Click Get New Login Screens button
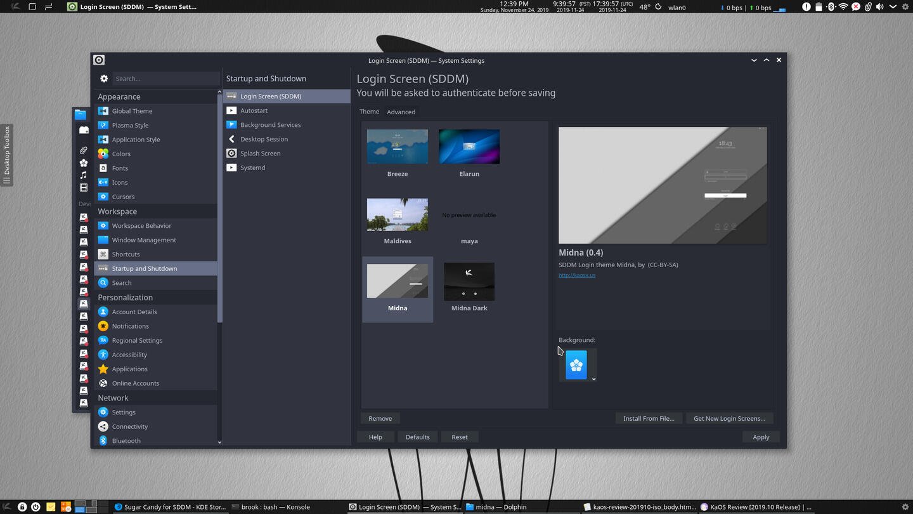The image size is (913, 514). 729,418
